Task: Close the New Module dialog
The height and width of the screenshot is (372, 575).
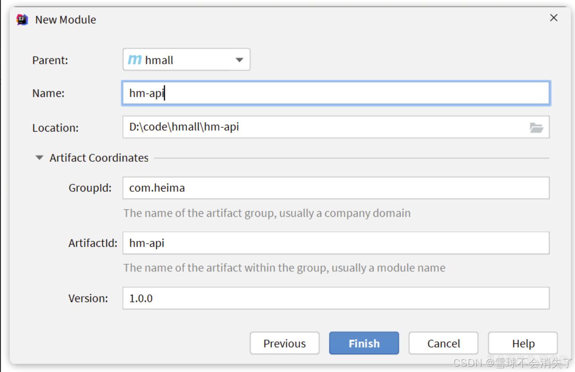Action: point(553,18)
